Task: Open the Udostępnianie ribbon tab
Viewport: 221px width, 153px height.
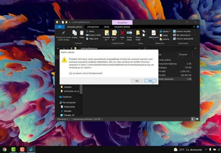Action: pos(93,27)
